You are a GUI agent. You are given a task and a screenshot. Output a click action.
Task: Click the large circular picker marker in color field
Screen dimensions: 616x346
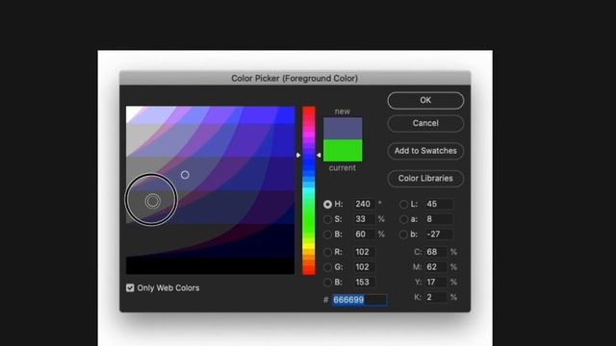pyautogui.click(x=152, y=200)
